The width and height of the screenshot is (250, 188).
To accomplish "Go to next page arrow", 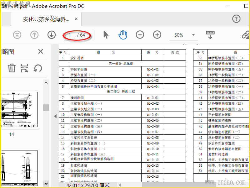I will tap(52, 35).
